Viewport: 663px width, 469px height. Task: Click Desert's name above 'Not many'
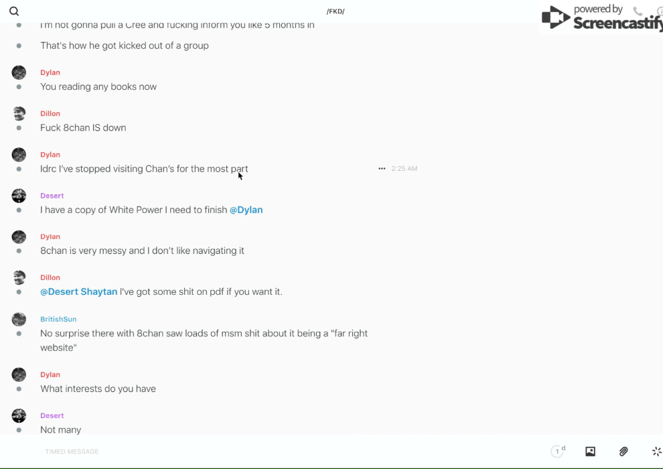coord(52,415)
